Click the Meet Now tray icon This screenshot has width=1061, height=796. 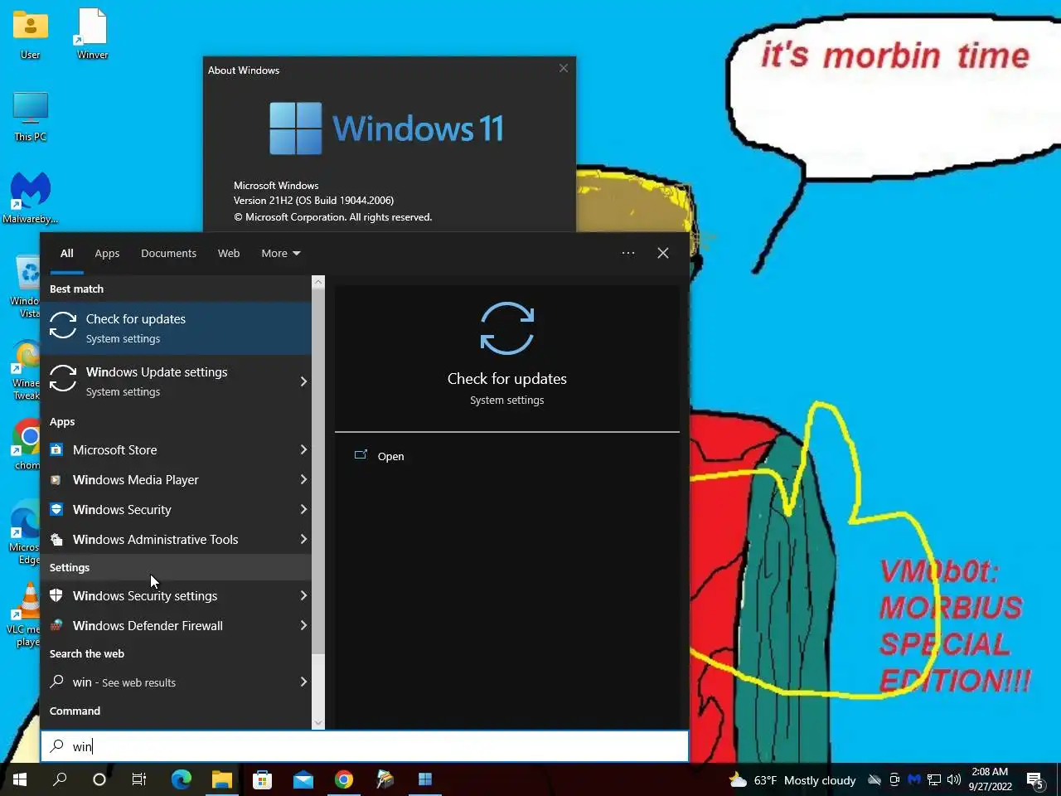pyautogui.click(x=894, y=779)
